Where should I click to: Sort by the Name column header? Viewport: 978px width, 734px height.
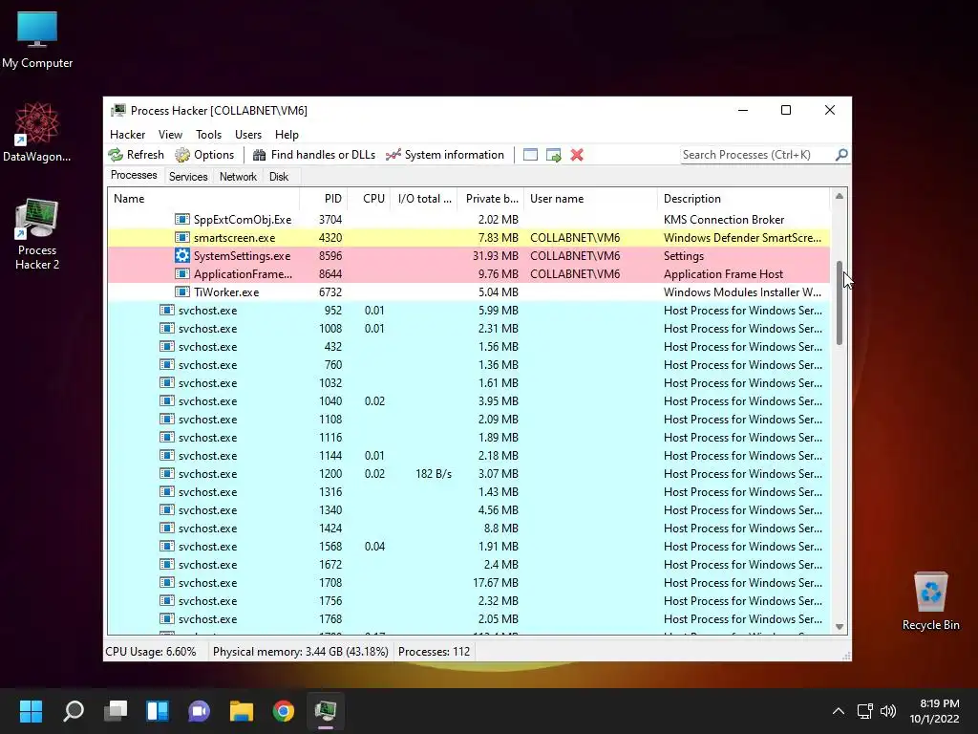click(x=203, y=199)
